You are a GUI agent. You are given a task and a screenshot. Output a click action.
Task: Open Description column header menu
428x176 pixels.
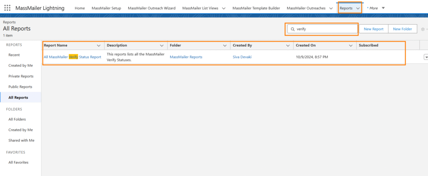pos(162,45)
